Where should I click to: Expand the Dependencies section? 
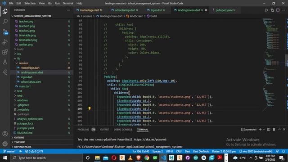42,147
